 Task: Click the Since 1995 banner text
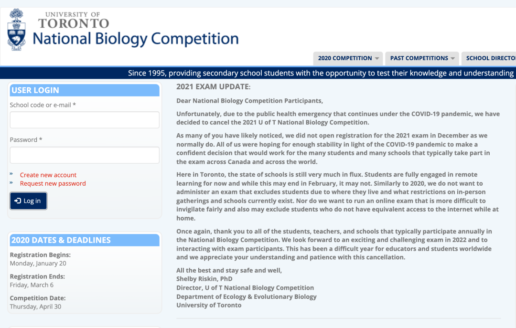click(320, 73)
